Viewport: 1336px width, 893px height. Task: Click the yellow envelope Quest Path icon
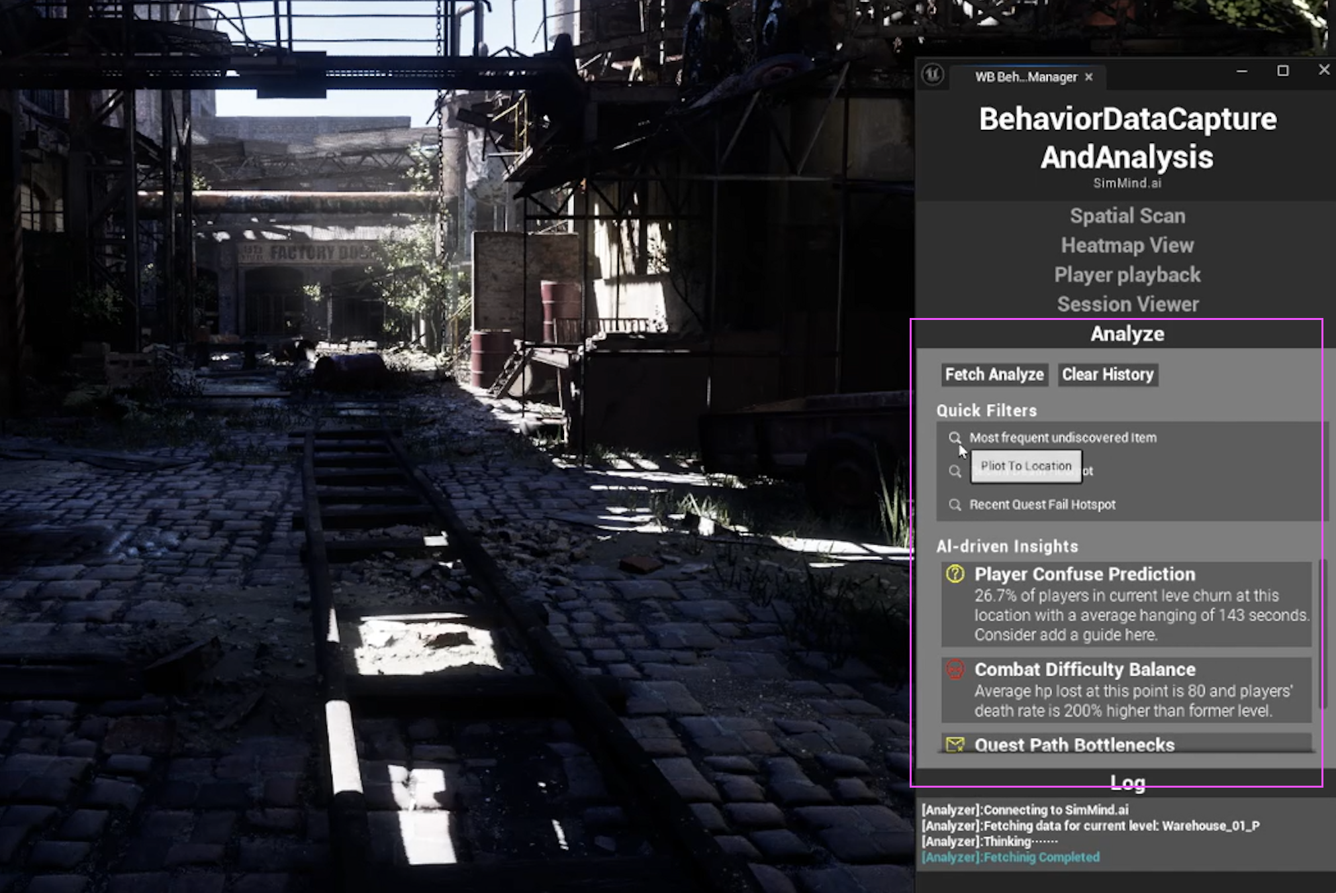[955, 745]
